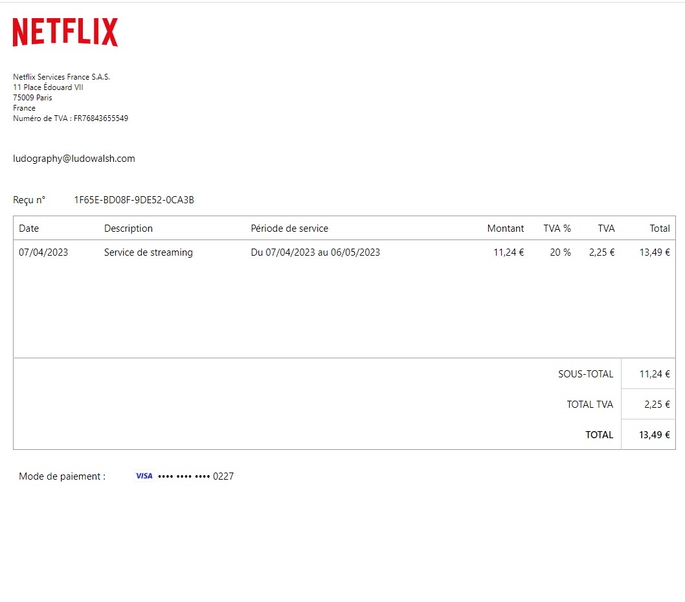Click the VISA card icon
The height and width of the screenshot is (602, 685).
[144, 476]
